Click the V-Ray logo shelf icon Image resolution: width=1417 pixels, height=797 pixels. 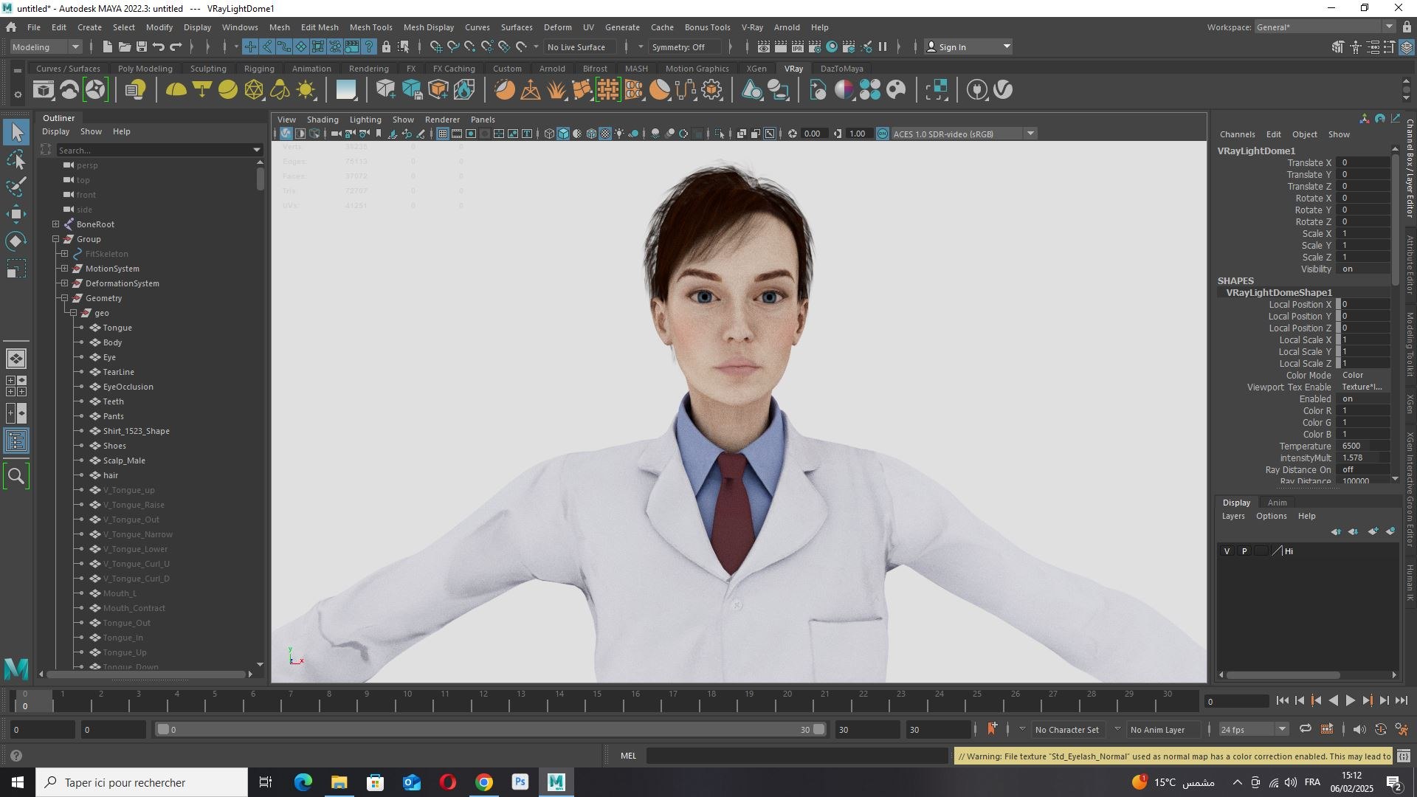(x=1003, y=90)
